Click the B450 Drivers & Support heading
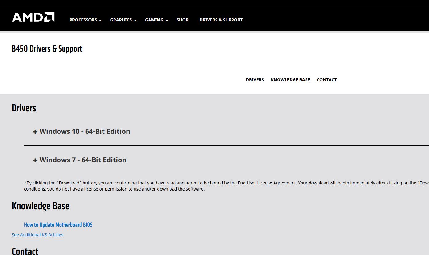The width and height of the screenshot is (429, 255). [x=47, y=49]
